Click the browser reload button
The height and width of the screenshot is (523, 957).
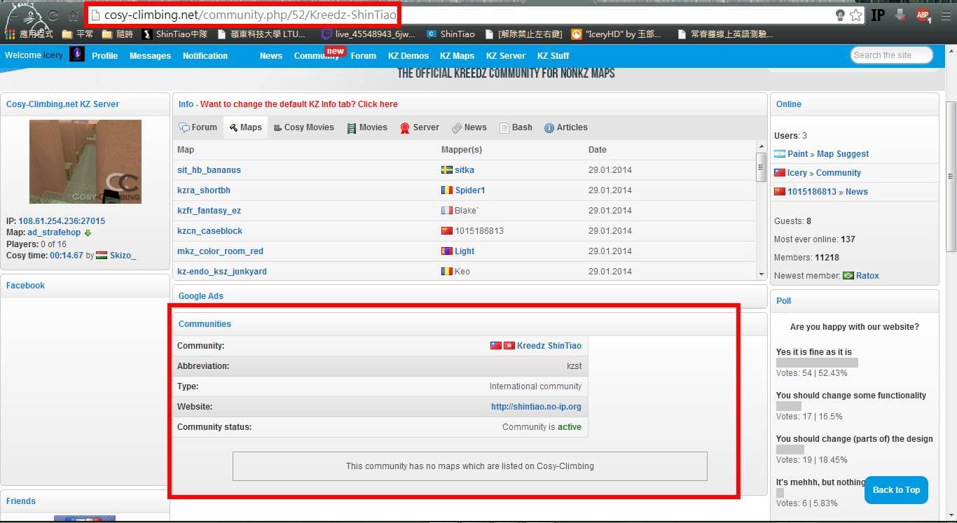[x=53, y=15]
